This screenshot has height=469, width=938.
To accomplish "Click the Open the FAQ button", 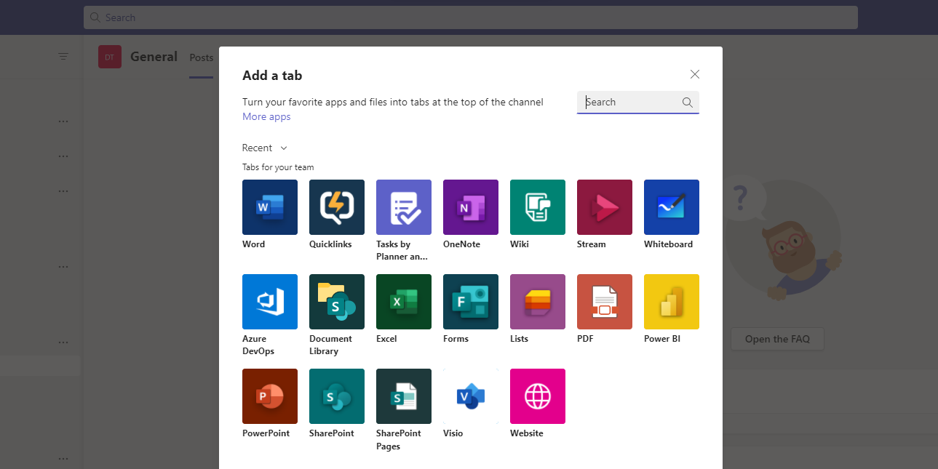I will coord(777,339).
